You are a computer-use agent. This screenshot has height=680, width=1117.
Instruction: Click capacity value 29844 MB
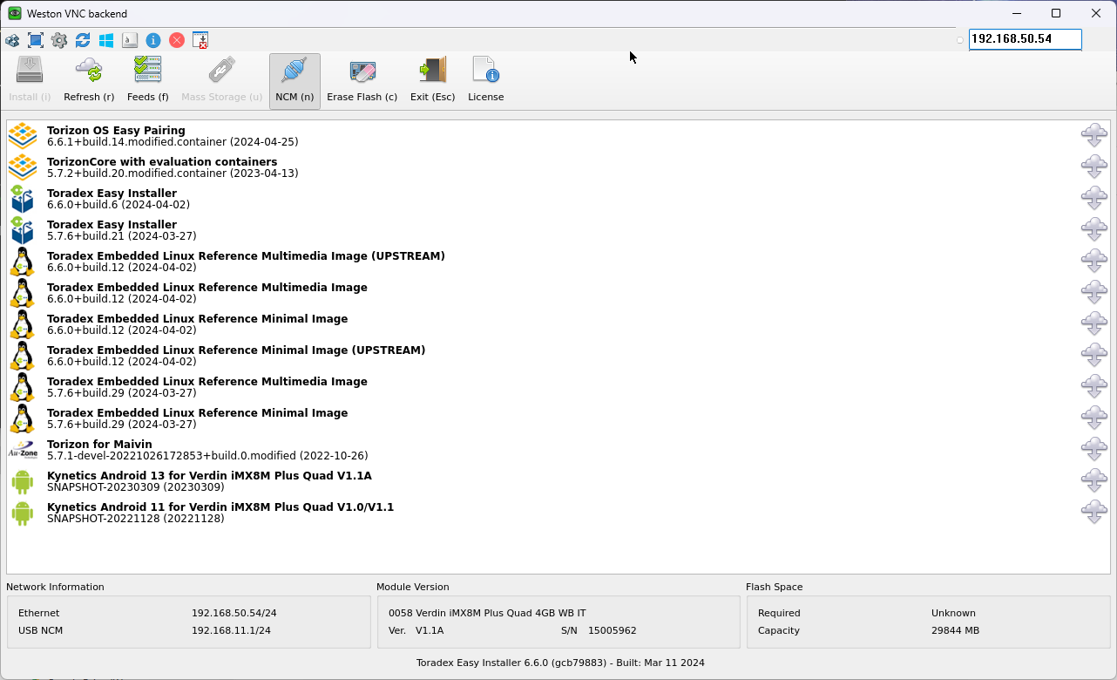click(956, 630)
